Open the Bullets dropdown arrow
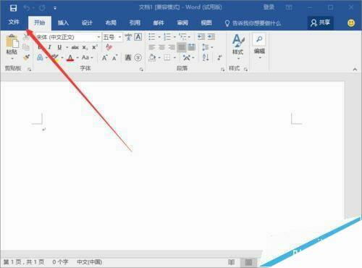Viewport: 362px width, 268px height. tap(159, 37)
